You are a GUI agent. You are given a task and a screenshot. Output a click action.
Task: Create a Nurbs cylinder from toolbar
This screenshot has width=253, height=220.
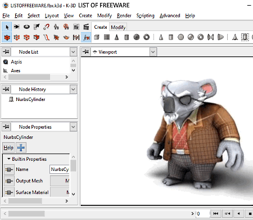coord(245,37)
